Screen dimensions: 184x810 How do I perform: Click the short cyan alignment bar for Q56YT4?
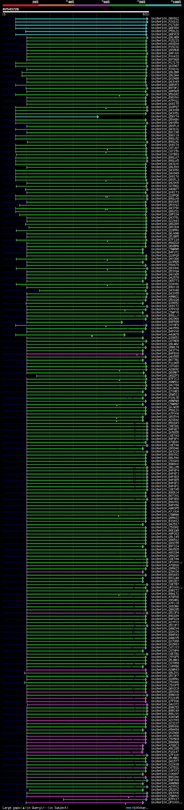pyautogui.click(x=57, y=117)
